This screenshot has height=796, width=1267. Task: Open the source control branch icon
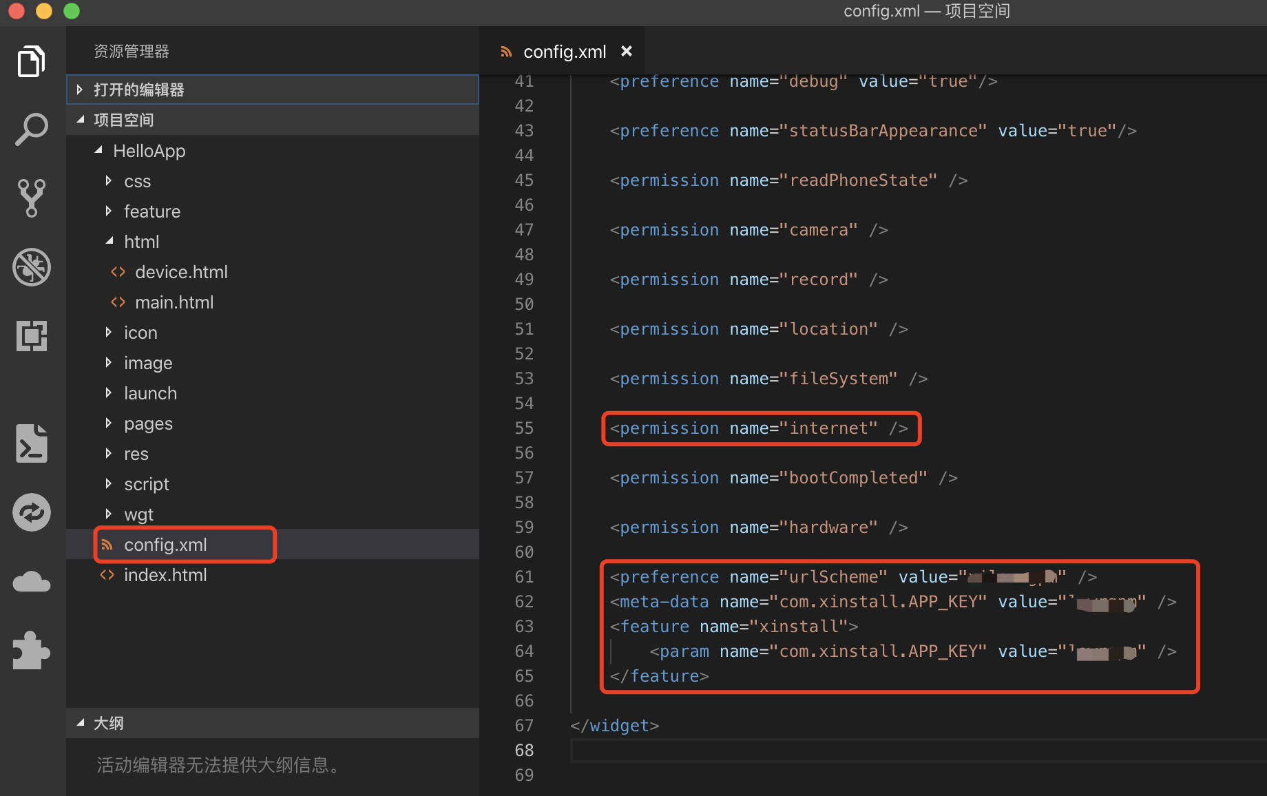[31, 198]
